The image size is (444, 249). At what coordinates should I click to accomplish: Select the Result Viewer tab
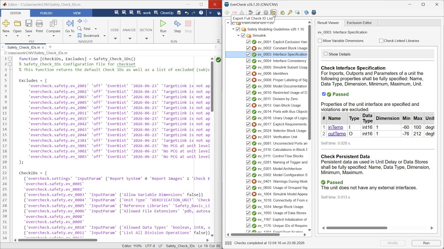(x=328, y=23)
